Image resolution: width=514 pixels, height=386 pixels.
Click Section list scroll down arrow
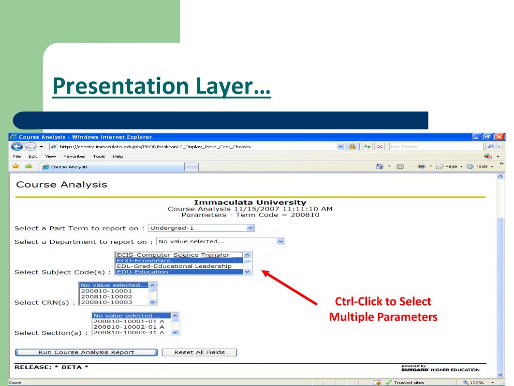(175, 333)
